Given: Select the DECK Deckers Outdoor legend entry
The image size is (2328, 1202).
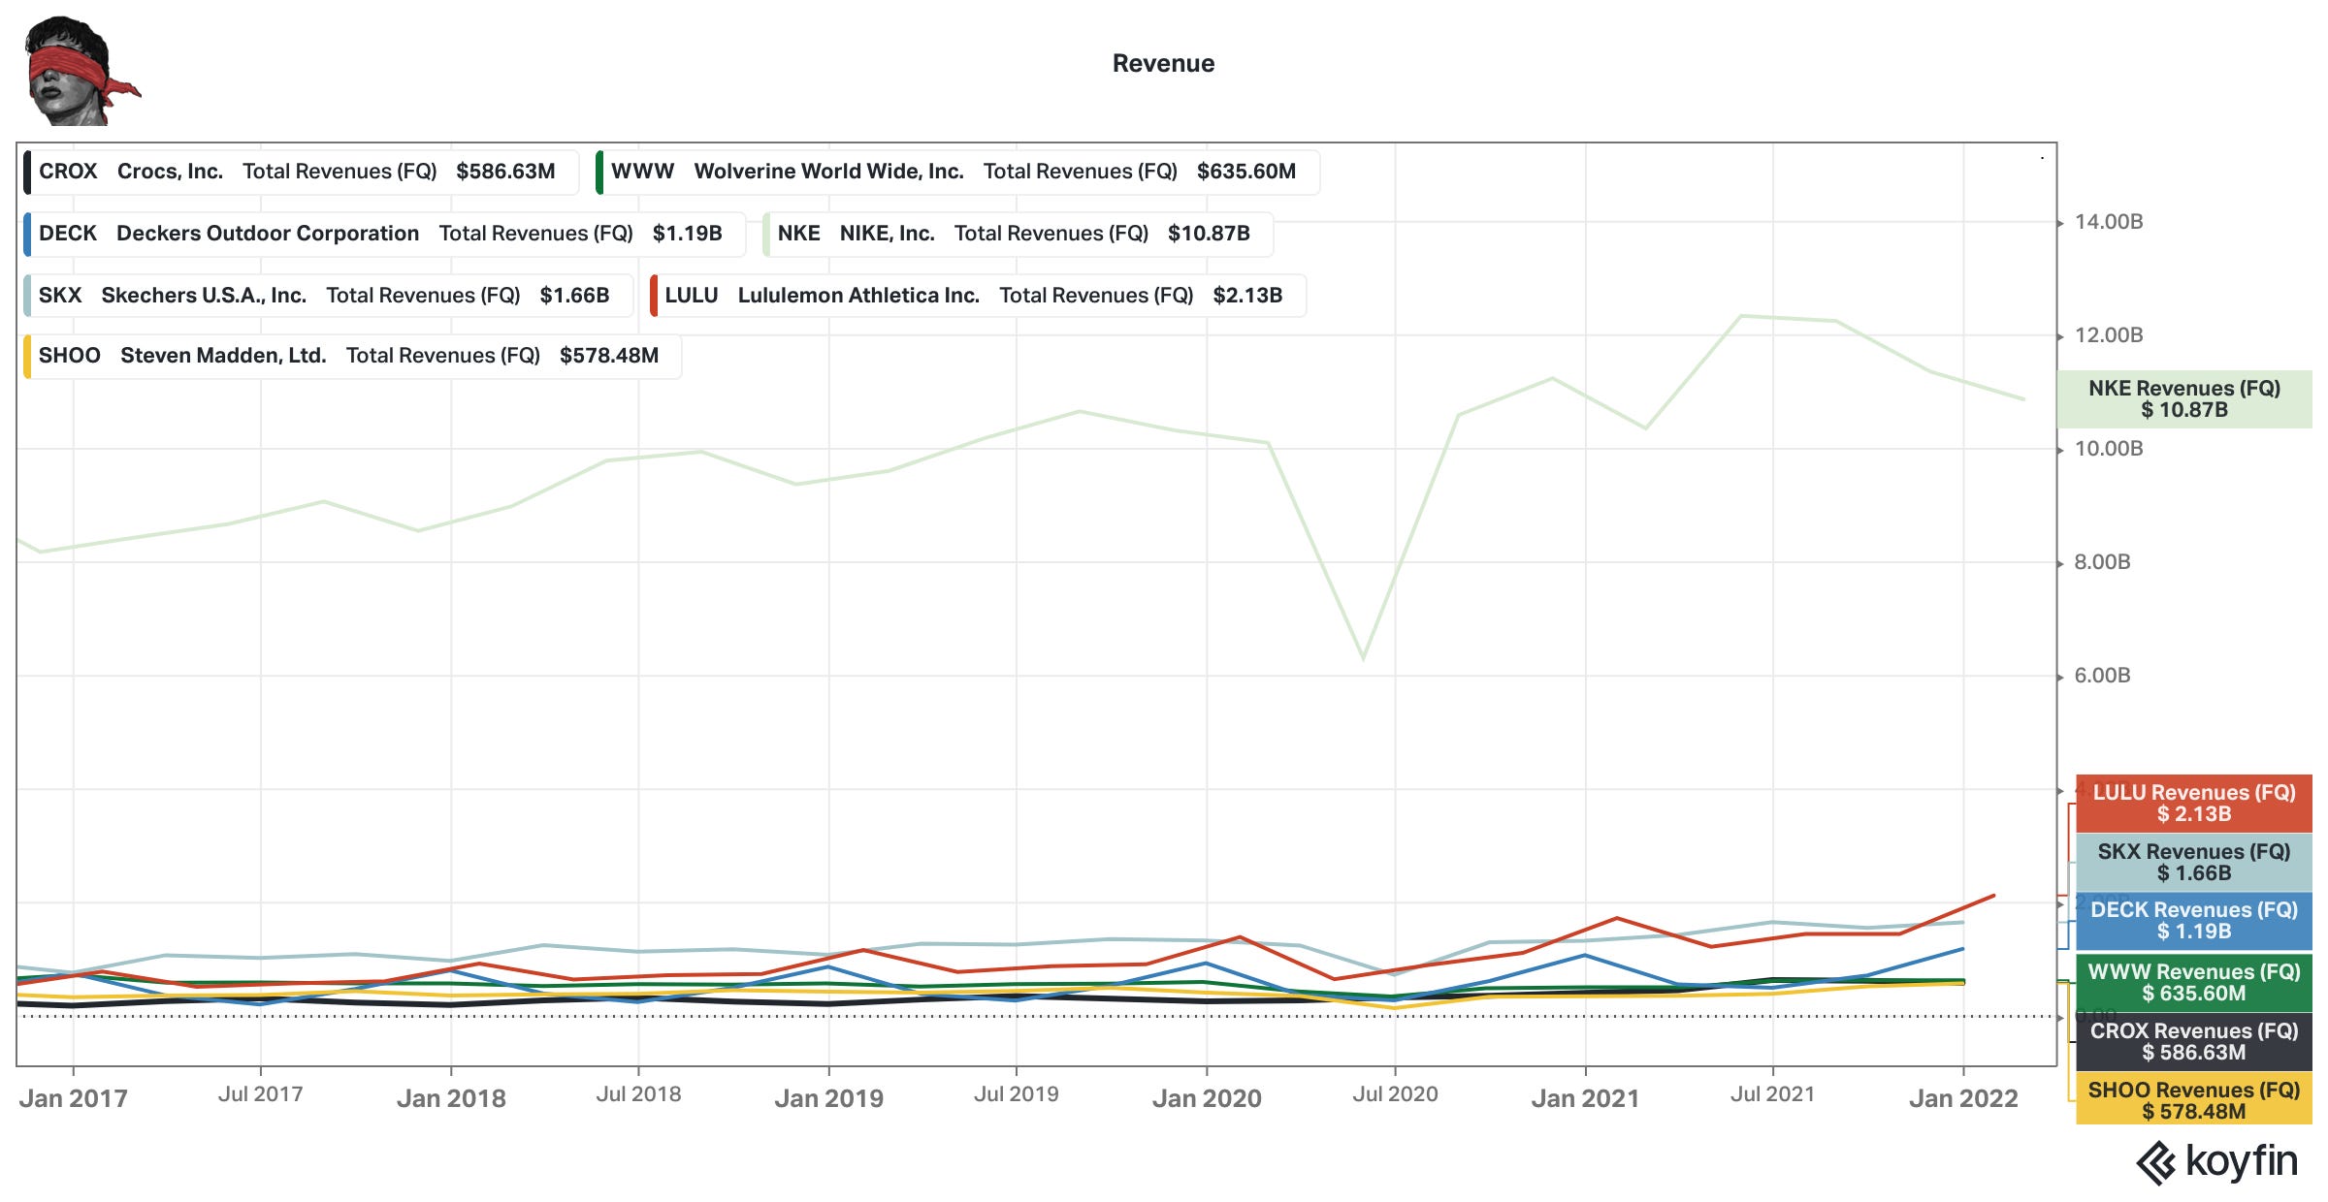Looking at the screenshot, I should (x=384, y=234).
